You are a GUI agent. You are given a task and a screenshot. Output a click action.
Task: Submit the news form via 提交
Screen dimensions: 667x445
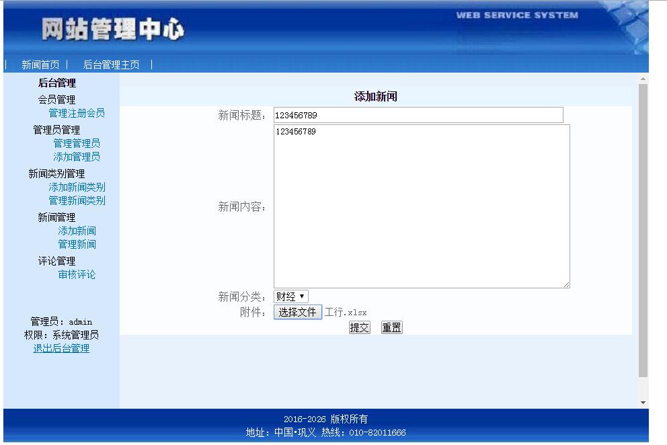pyautogui.click(x=358, y=327)
